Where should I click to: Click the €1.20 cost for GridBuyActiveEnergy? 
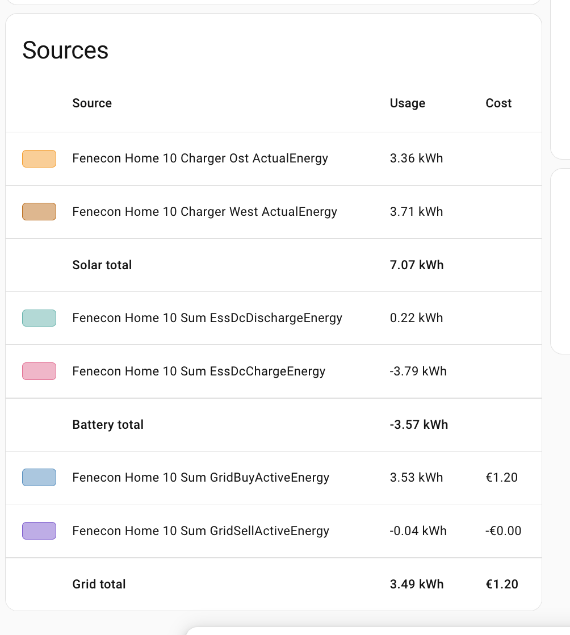502,478
